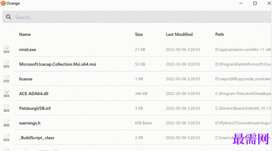Select the Microsoft.Icecap msi file icon
The height and width of the screenshot is (151, 276).
click(7, 64)
